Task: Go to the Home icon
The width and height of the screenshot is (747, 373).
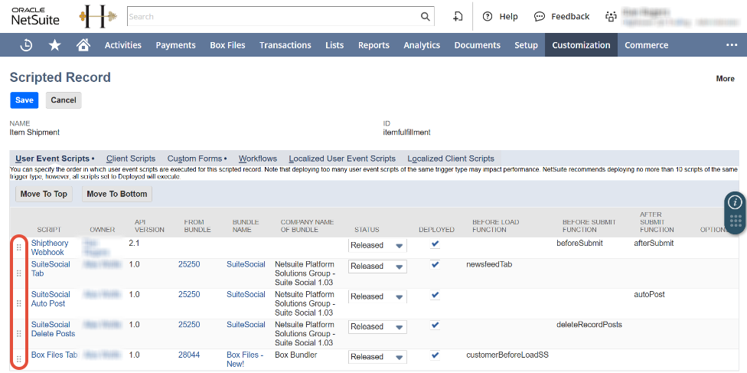Action: click(83, 45)
